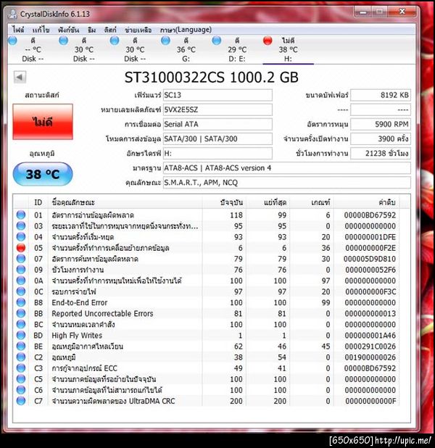
Task: Open the first menu (ไฟล์) in the menu bar
Action: click(x=18, y=30)
